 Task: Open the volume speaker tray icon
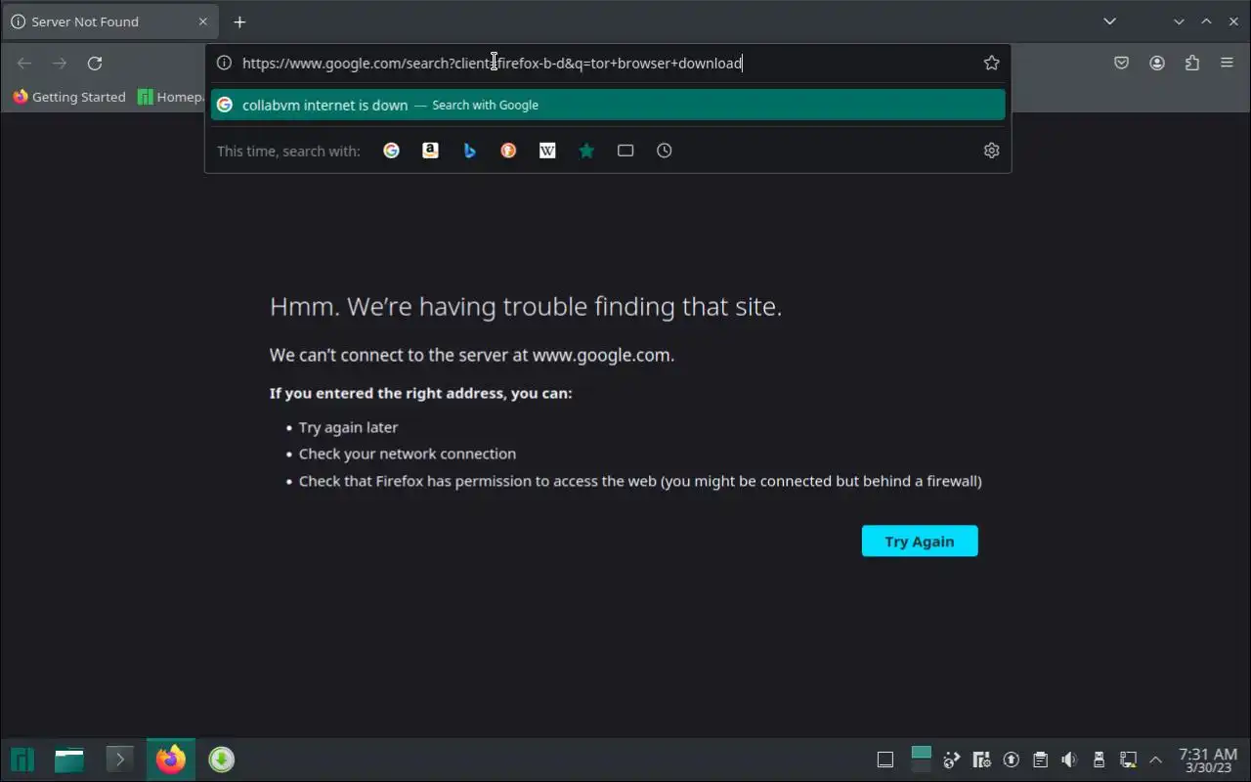(x=1070, y=760)
